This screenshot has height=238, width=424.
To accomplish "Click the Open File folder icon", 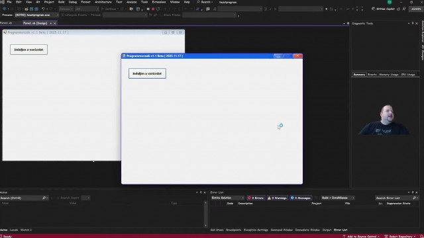I will (26, 9).
